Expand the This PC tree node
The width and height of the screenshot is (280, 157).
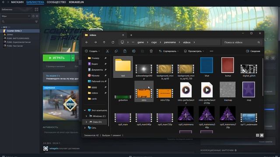tap(85, 110)
